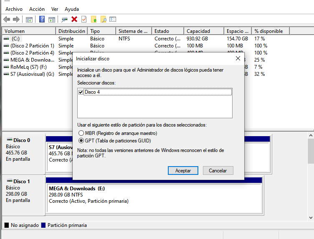Click the yellow page with green arrow icon

pyautogui.click(x=94, y=19)
